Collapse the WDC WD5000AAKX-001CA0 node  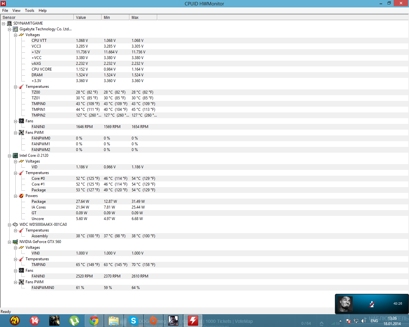[x=10, y=225]
